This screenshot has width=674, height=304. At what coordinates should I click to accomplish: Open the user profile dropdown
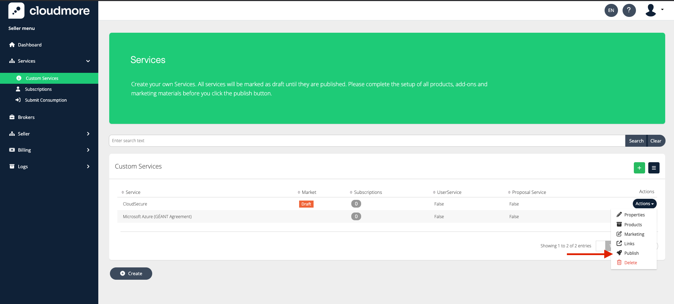[x=654, y=10]
